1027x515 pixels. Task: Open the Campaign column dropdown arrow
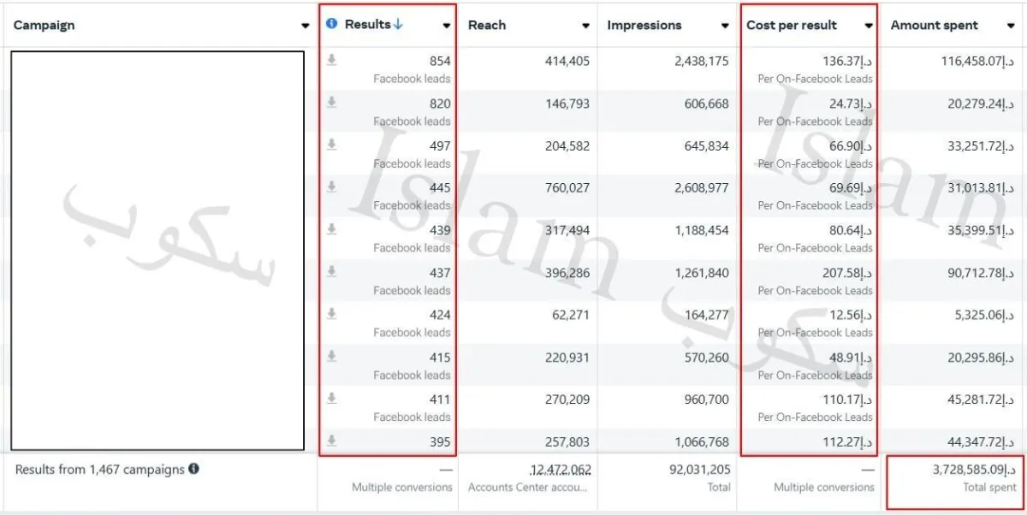pos(306,26)
